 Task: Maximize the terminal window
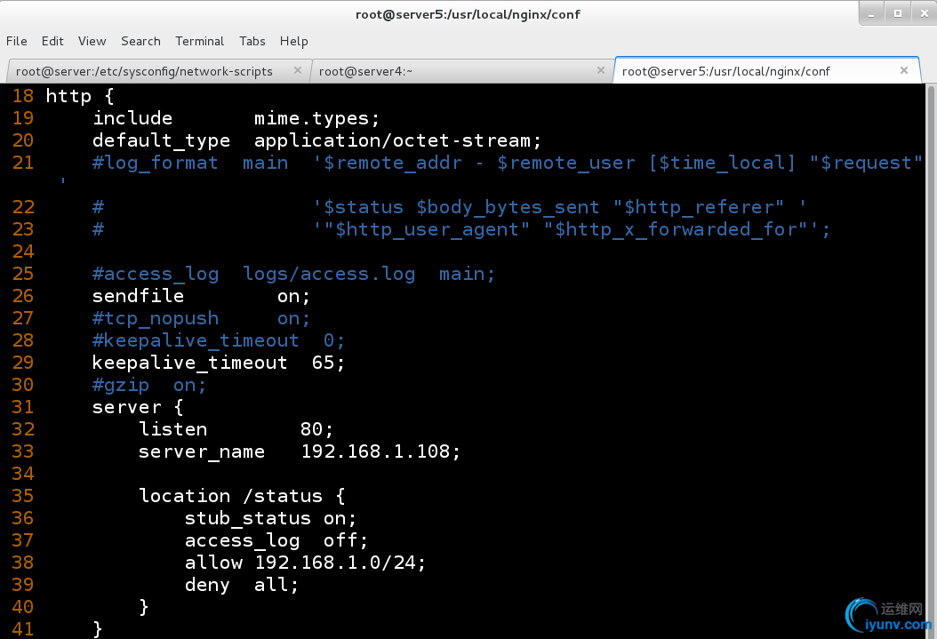[x=897, y=13]
